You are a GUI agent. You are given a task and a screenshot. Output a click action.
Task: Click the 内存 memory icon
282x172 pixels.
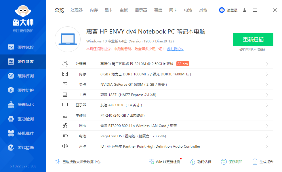point(65,74)
